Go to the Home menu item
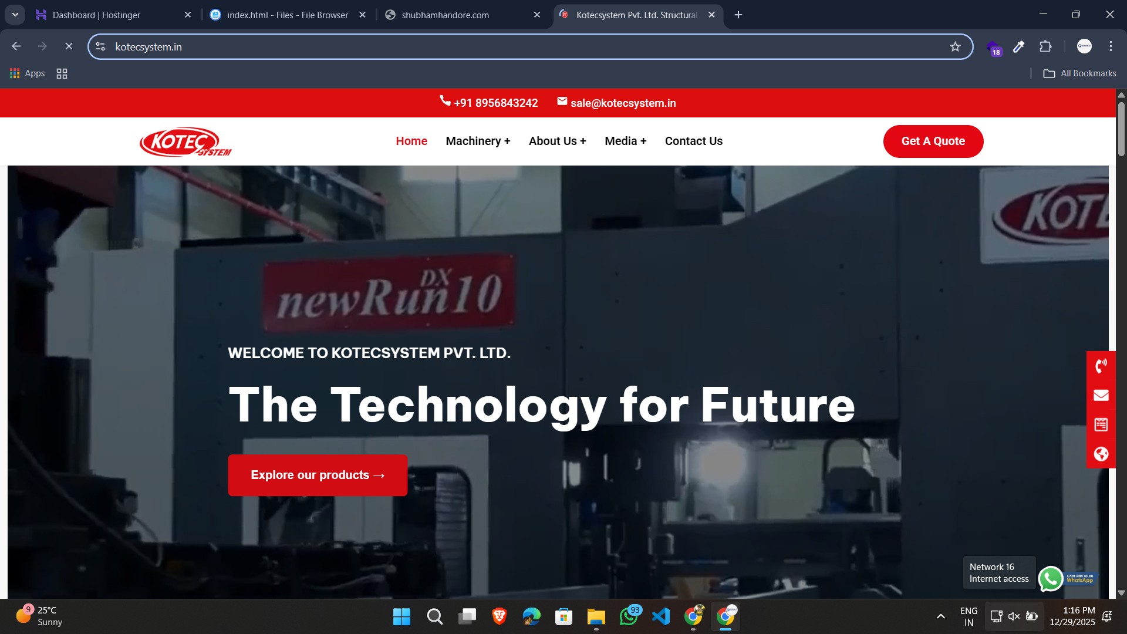The width and height of the screenshot is (1127, 634). 411,141
